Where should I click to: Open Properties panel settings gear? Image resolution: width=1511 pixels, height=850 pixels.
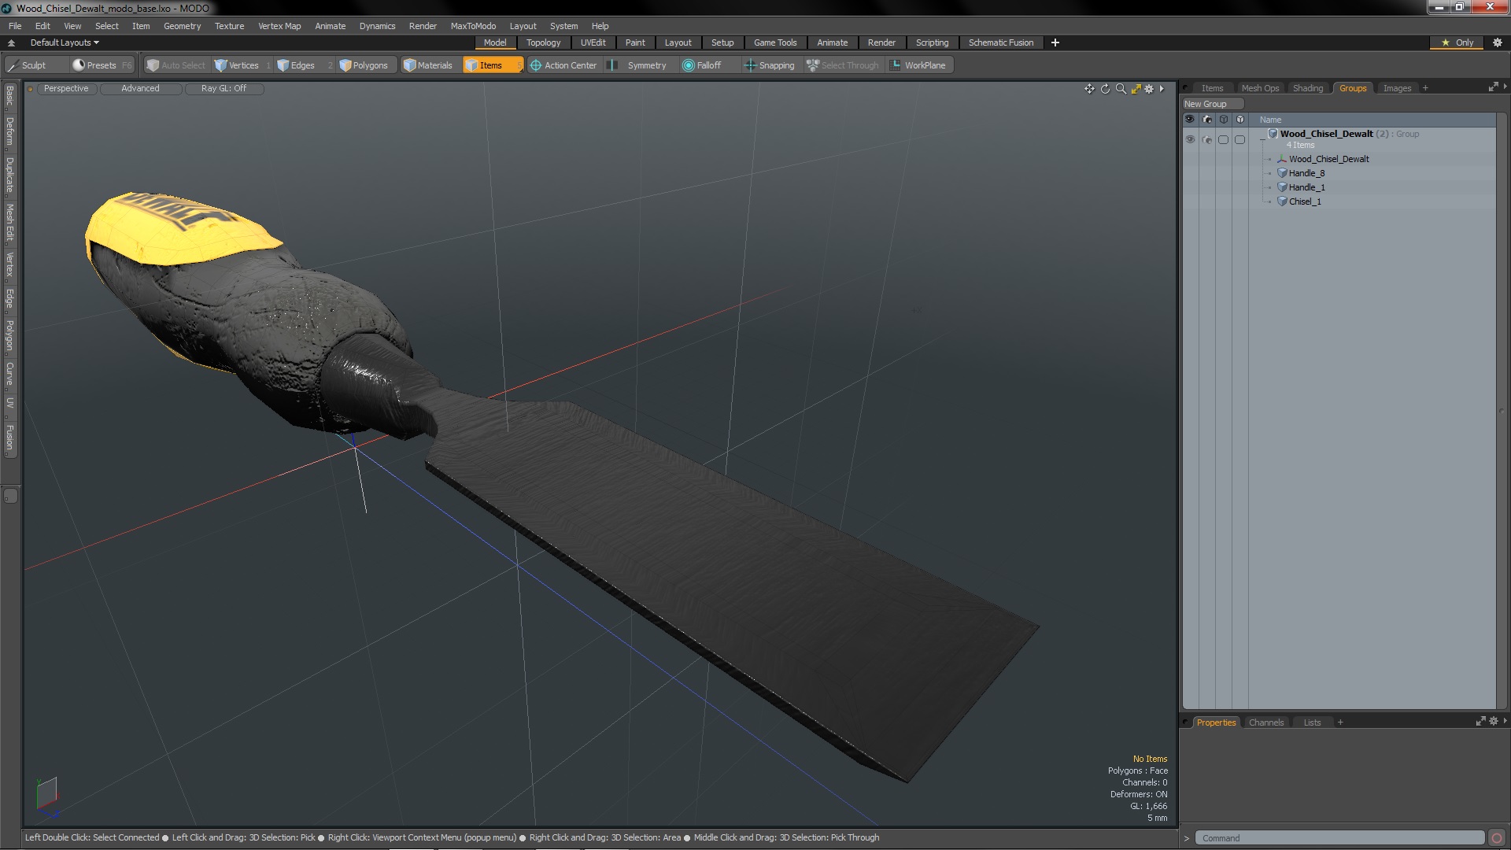(1494, 722)
